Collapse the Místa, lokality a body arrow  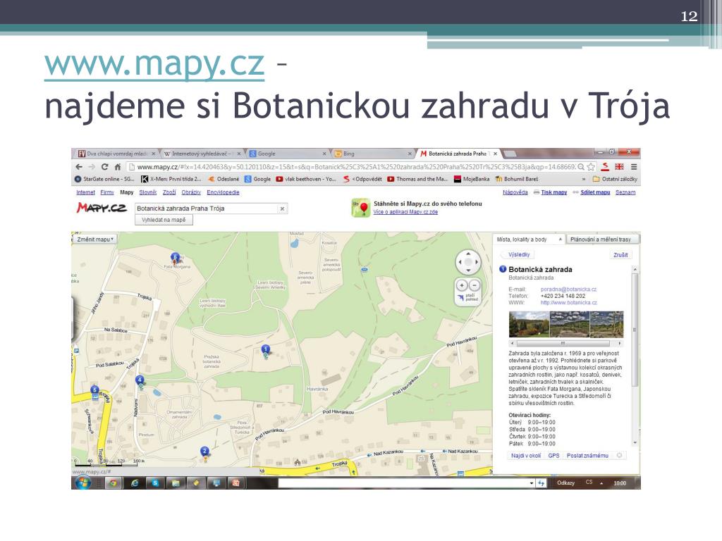tap(561, 240)
